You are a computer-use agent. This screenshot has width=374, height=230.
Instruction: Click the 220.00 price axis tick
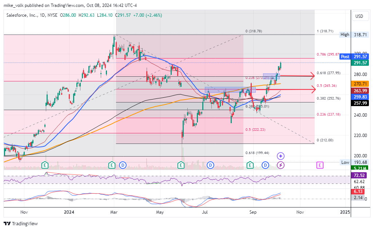pos(361,136)
